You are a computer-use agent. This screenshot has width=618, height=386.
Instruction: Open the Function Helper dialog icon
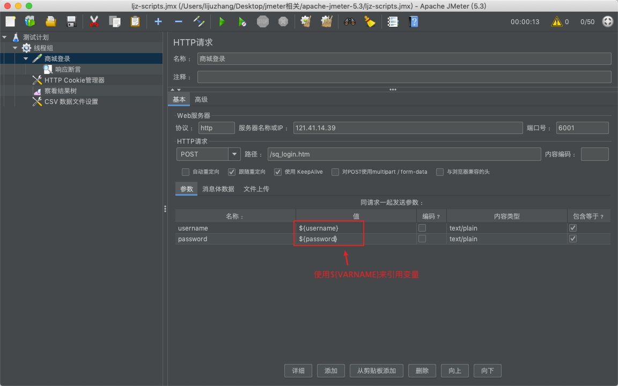pyautogui.click(x=393, y=21)
